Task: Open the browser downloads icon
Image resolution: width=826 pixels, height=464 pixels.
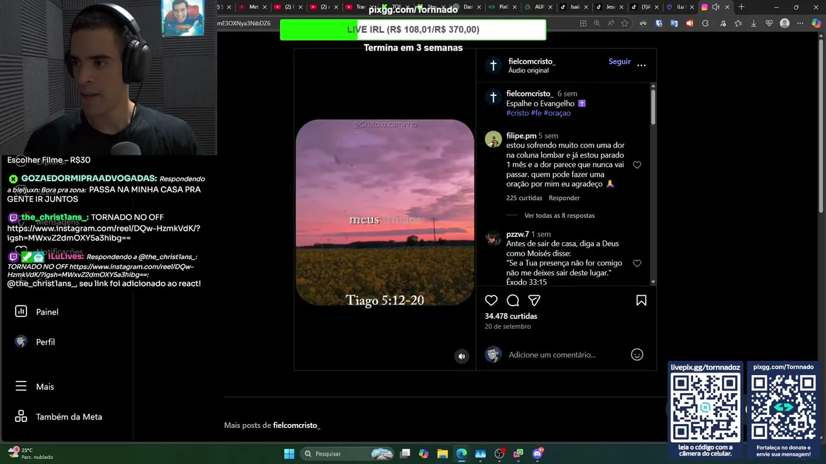Action: click(753, 23)
